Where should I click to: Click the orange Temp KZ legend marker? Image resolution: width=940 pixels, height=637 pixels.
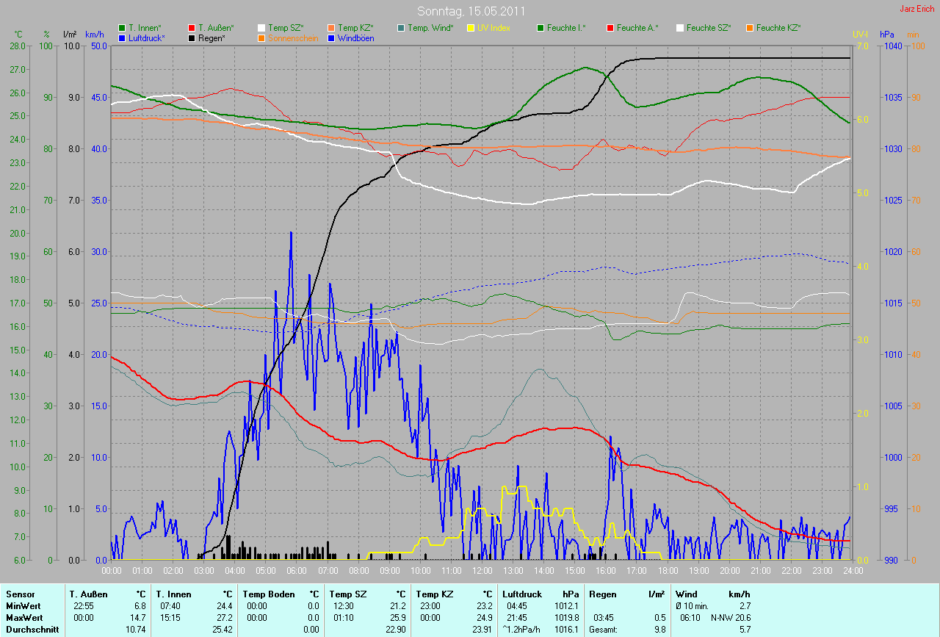pyautogui.click(x=331, y=28)
